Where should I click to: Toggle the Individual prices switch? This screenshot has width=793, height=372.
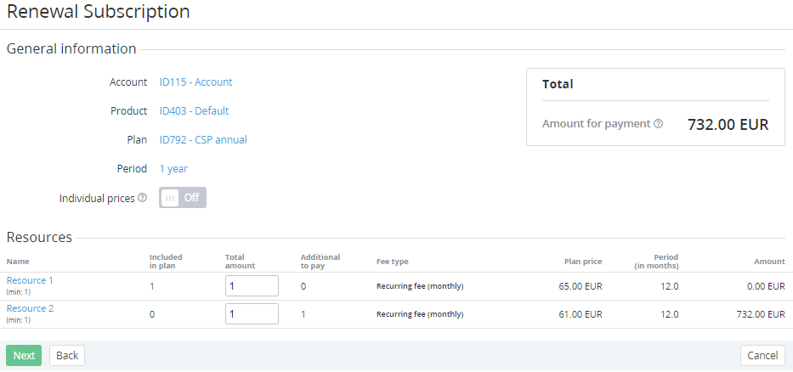pos(183,198)
